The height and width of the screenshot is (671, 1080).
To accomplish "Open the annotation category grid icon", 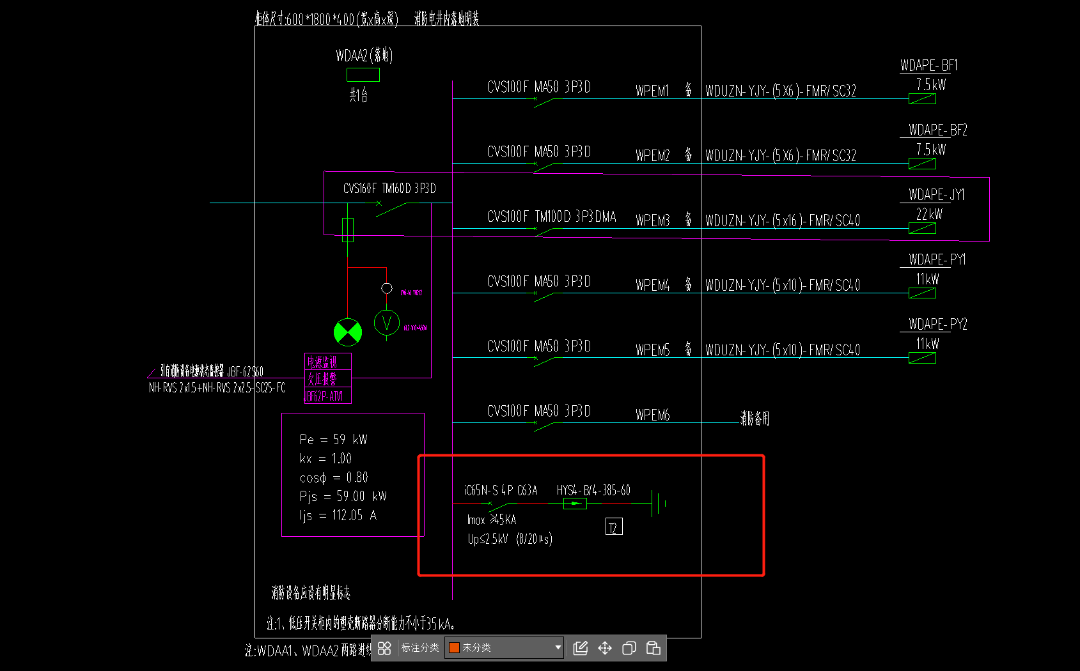I will tap(384, 648).
